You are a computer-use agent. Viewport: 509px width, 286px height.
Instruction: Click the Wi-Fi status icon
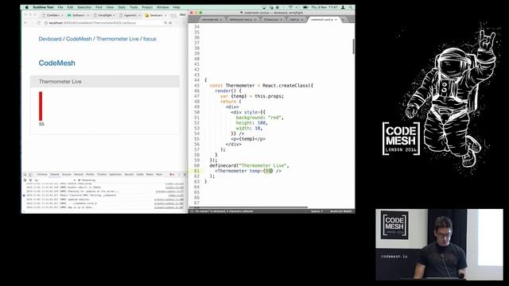pos(290,7)
